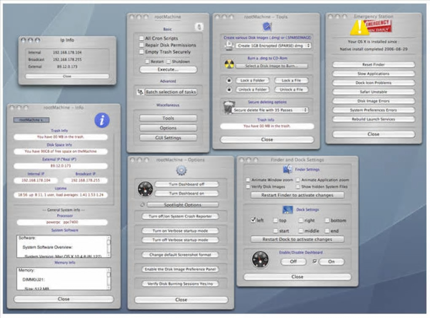Viewport: 430px width, 318px height.
Task: Click Lock a File button
Action: 291,81
